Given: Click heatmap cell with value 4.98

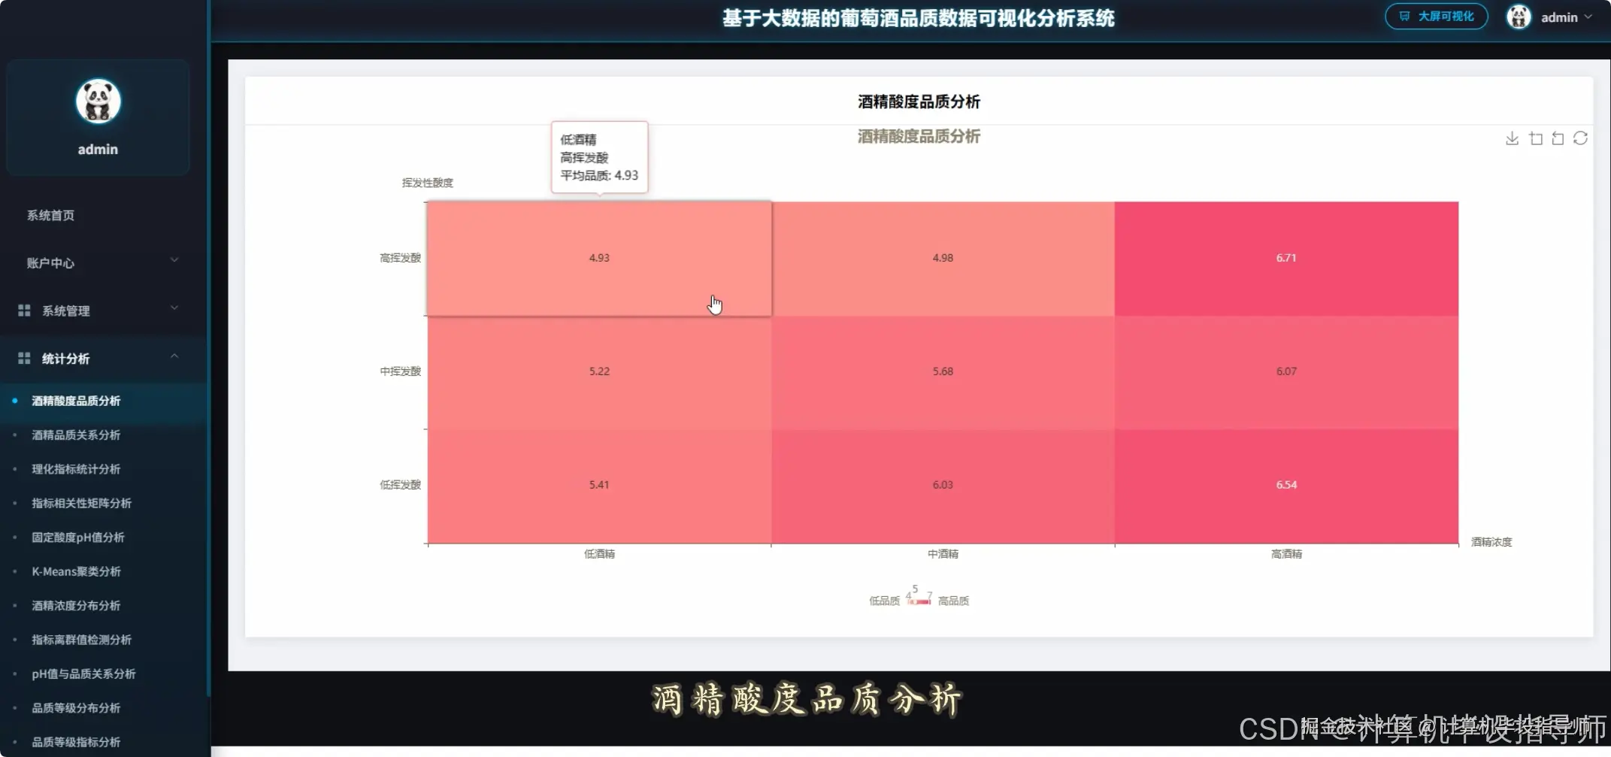Looking at the screenshot, I should tap(943, 258).
